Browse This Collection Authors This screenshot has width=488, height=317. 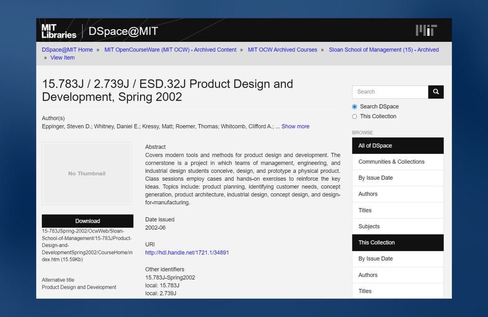[x=398, y=275]
